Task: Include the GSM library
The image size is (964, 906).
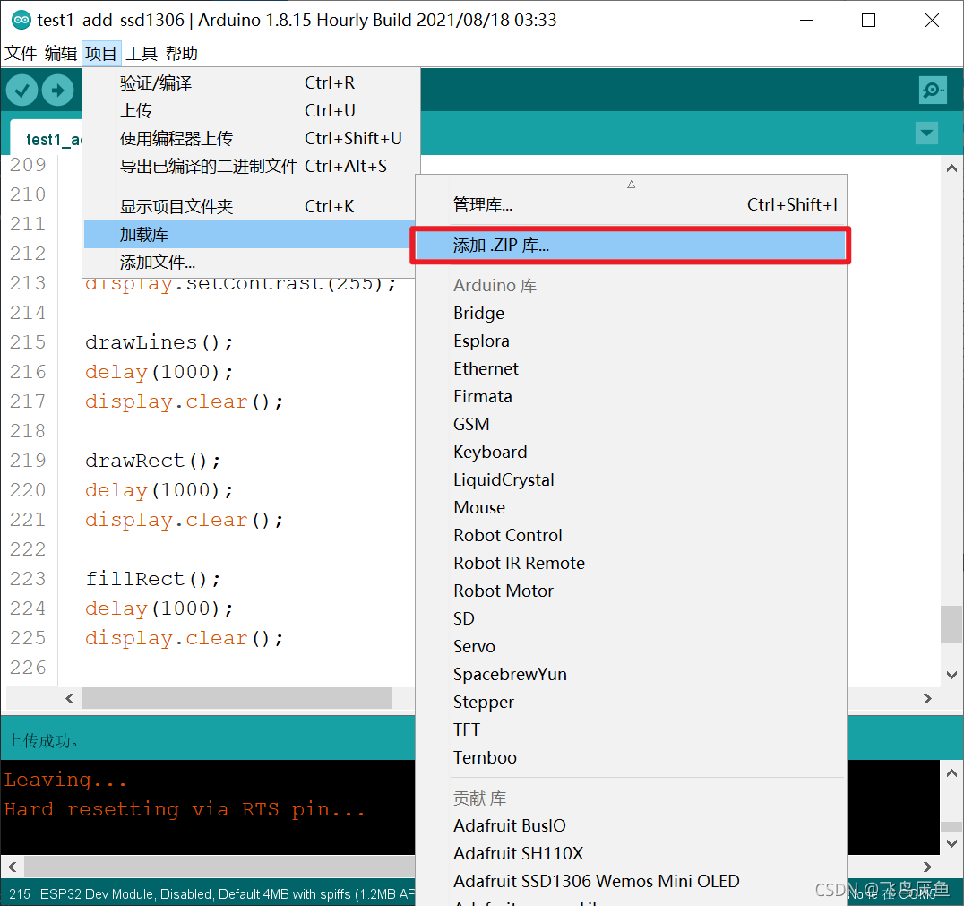Action: (x=631, y=425)
